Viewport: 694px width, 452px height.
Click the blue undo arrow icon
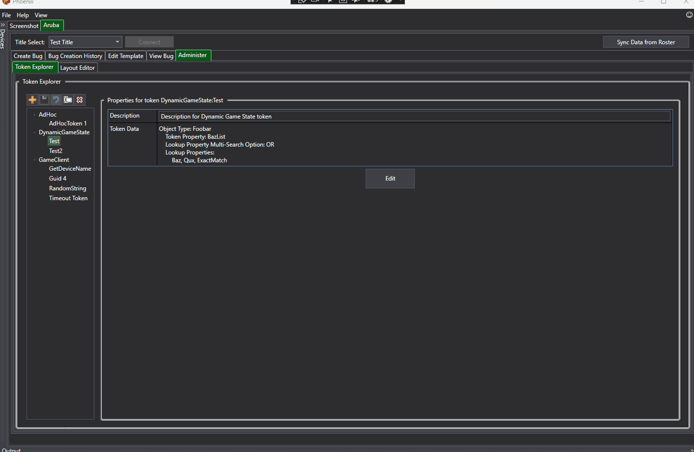point(56,100)
